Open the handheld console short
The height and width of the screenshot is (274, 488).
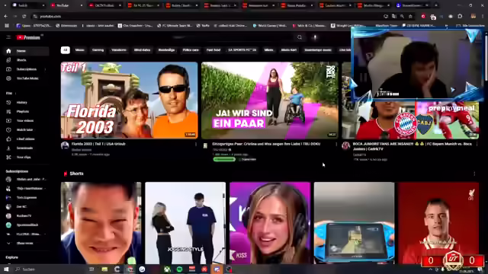tap(354, 223)
